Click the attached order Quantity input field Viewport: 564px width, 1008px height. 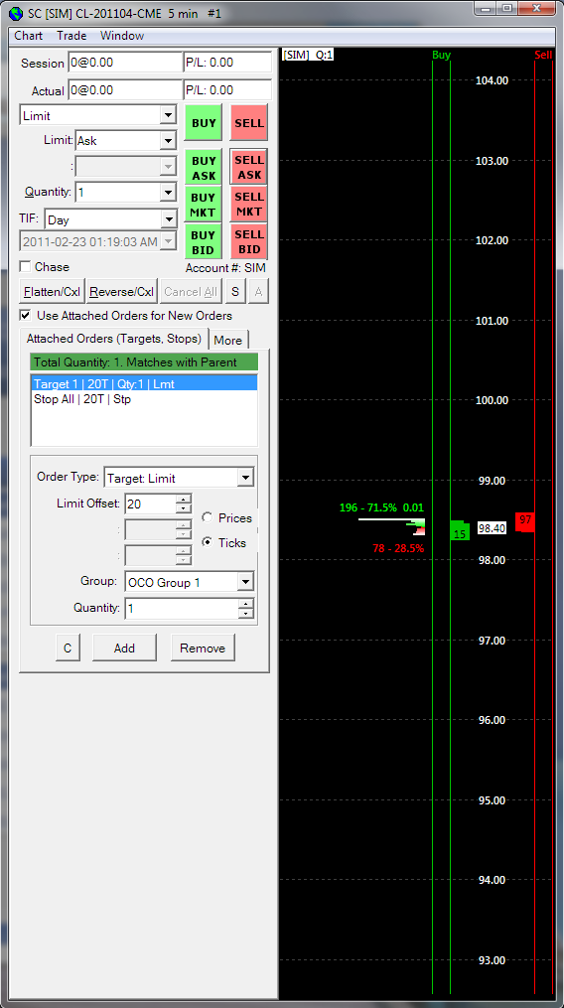point(182,608)
